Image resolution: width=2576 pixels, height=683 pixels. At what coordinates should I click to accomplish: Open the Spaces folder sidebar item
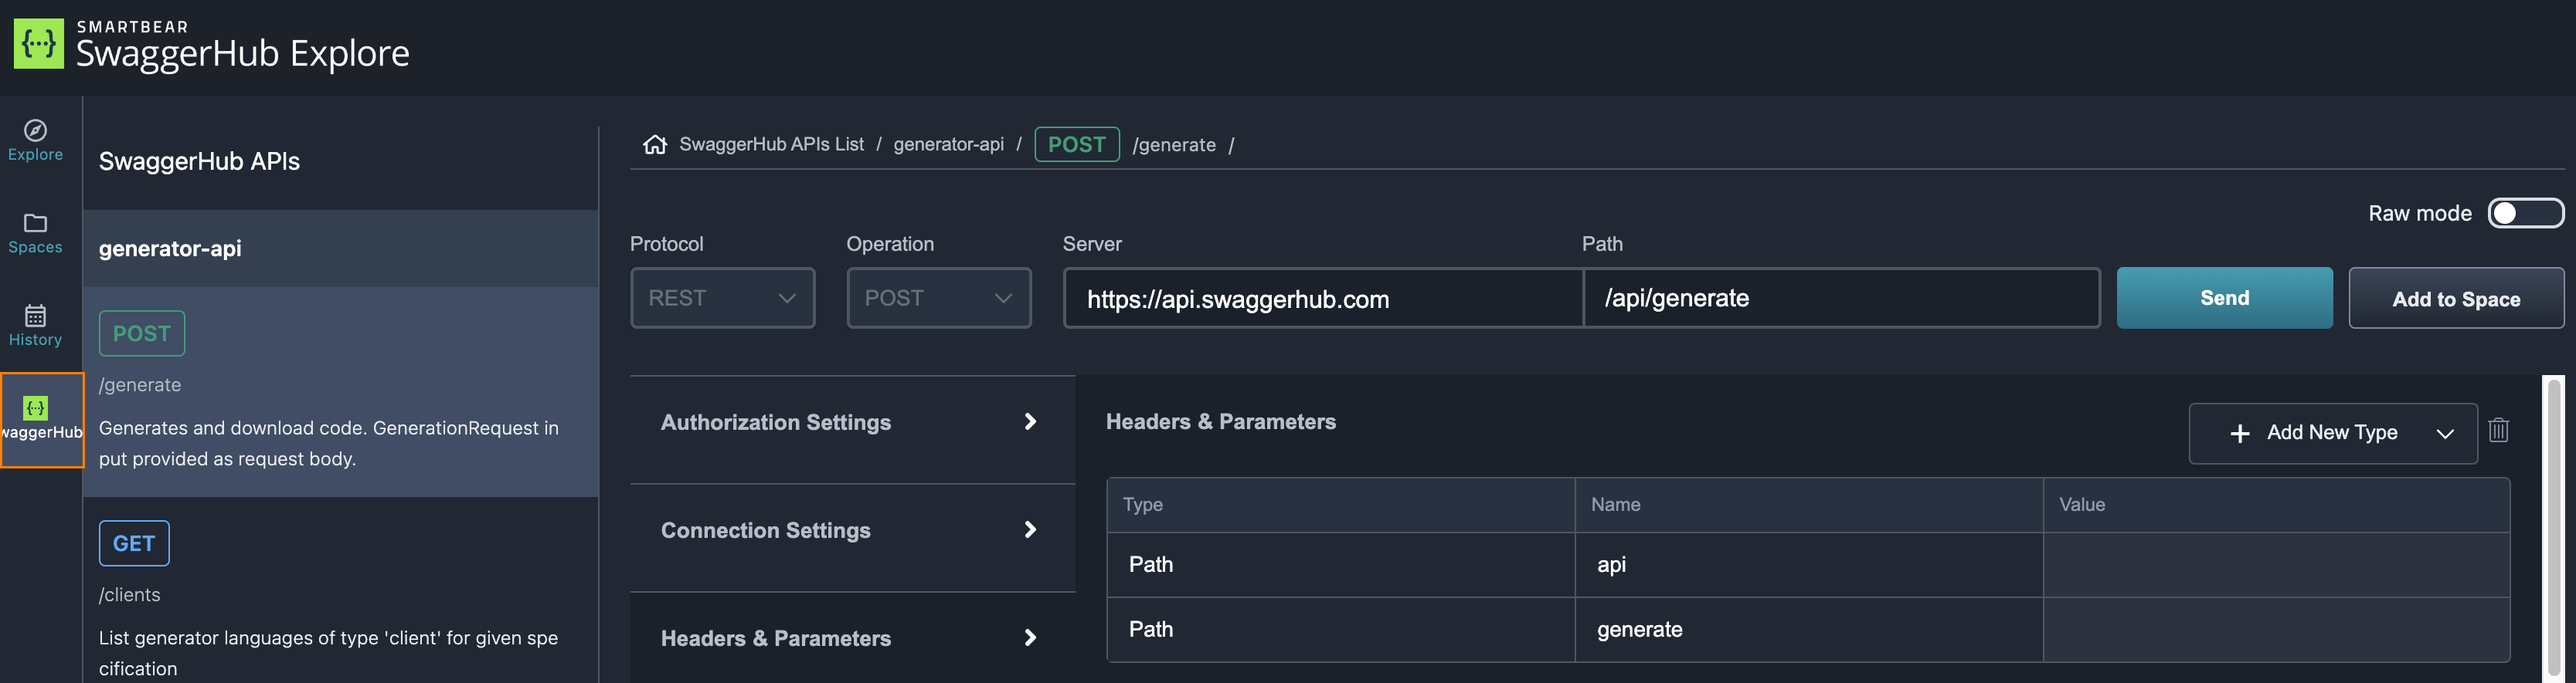35,232
